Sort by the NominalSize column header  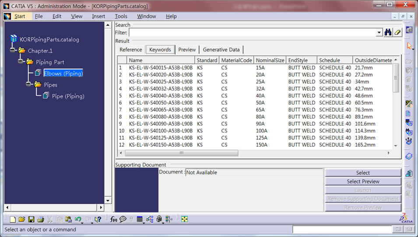click(x=270, y=60)
